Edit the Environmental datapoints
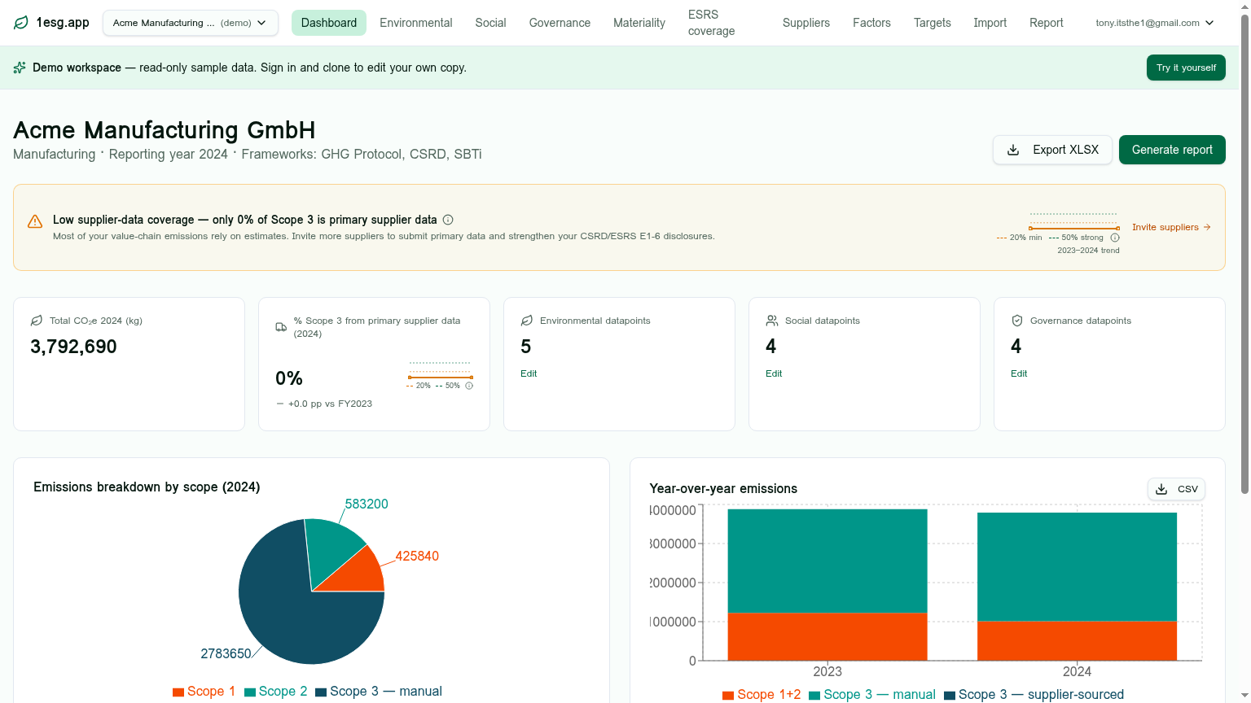This screenshot has height=703, width=1251. click(x=529, y=373)
